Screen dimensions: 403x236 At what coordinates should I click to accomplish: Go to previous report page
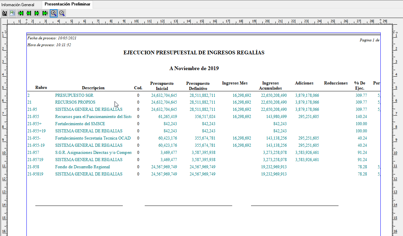point(29,13)
